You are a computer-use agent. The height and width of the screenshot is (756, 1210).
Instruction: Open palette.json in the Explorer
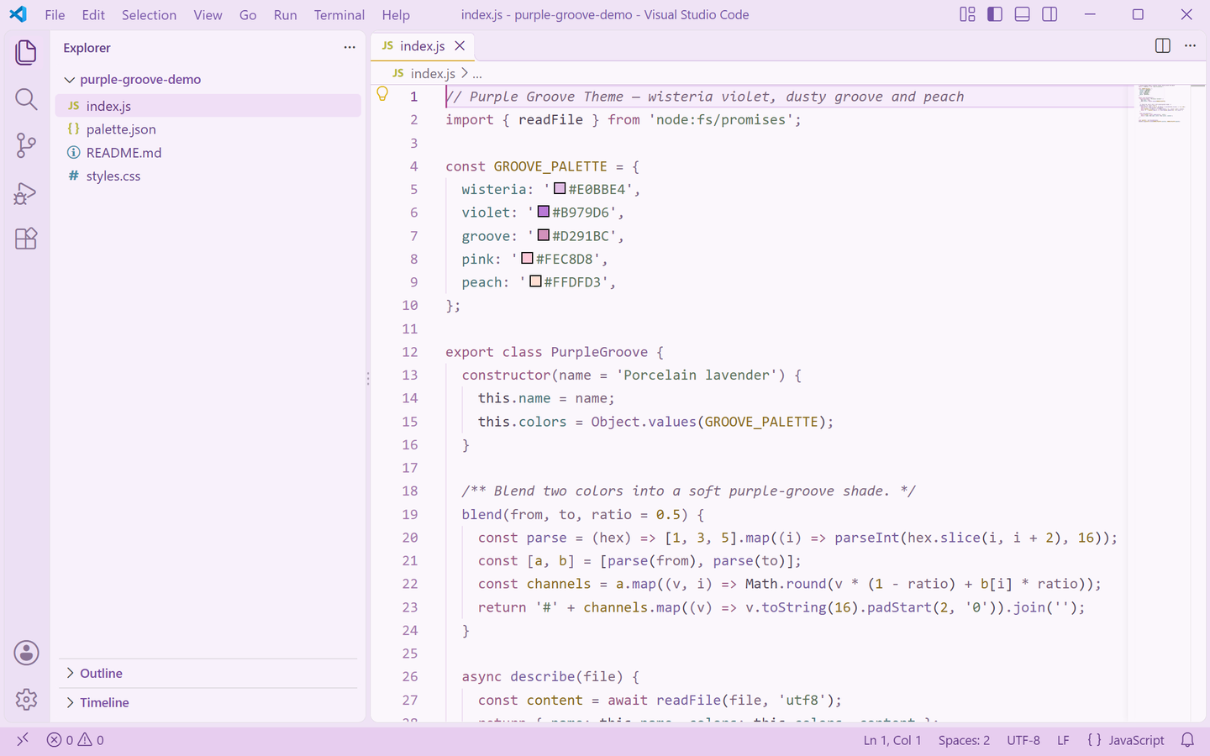coord(208,129)
